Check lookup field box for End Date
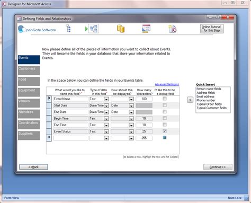The image size is (251, 203). click(x=165, y=112)
